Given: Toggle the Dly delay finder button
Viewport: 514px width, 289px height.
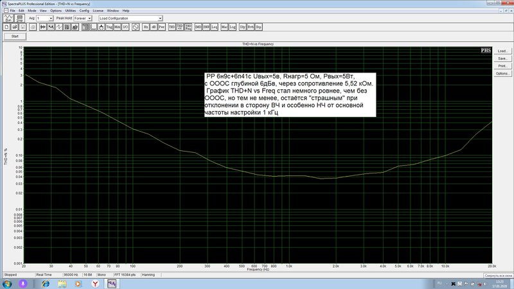Looking at the screenshot, I should click(x=243, y=27).
